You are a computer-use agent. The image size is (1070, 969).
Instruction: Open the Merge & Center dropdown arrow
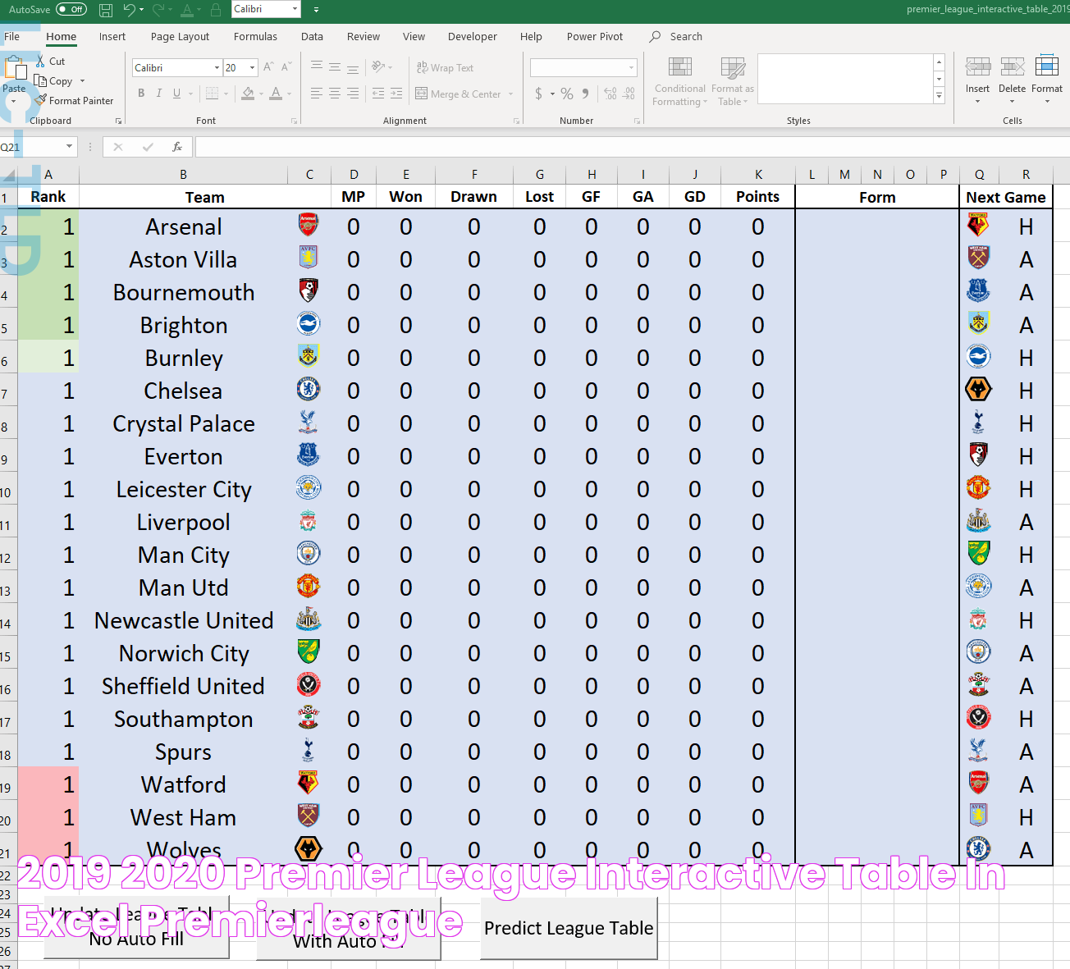[x=510, y=94]
